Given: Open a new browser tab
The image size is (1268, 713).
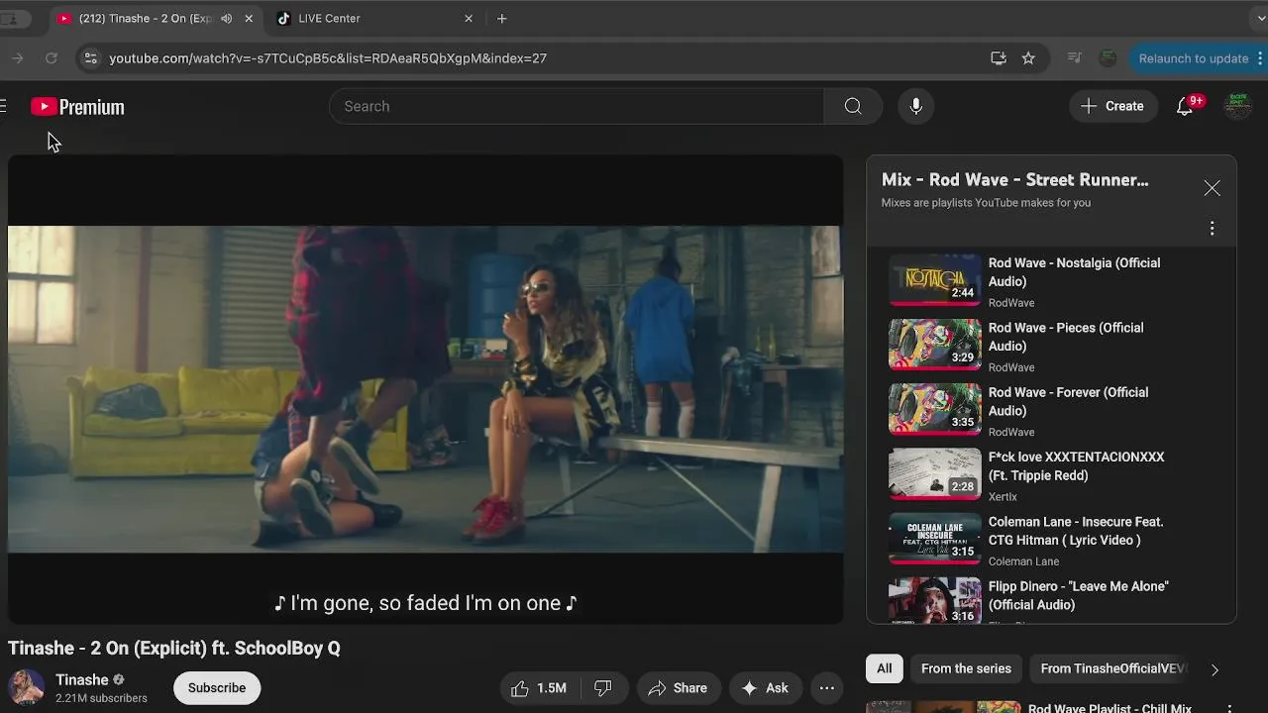Looking at the screenshot, I should coord(502,19).
